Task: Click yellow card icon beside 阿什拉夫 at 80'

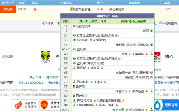Action: point(74,96)
